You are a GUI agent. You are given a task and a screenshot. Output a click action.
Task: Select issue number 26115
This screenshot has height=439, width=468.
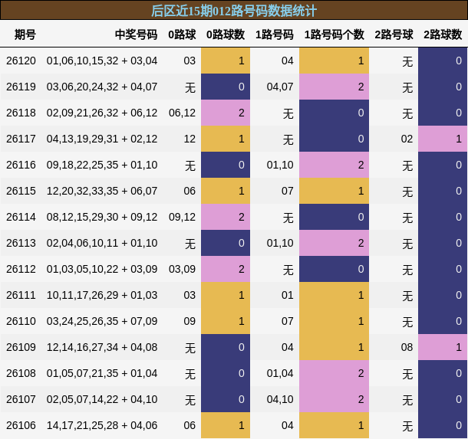[21, 191]
